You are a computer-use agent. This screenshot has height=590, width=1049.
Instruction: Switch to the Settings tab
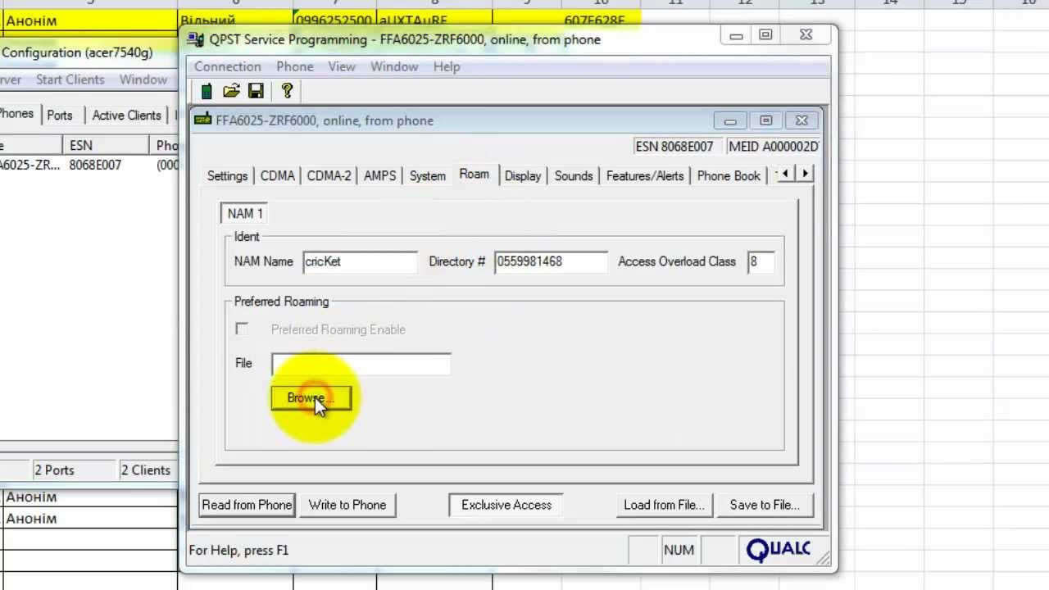227,176
